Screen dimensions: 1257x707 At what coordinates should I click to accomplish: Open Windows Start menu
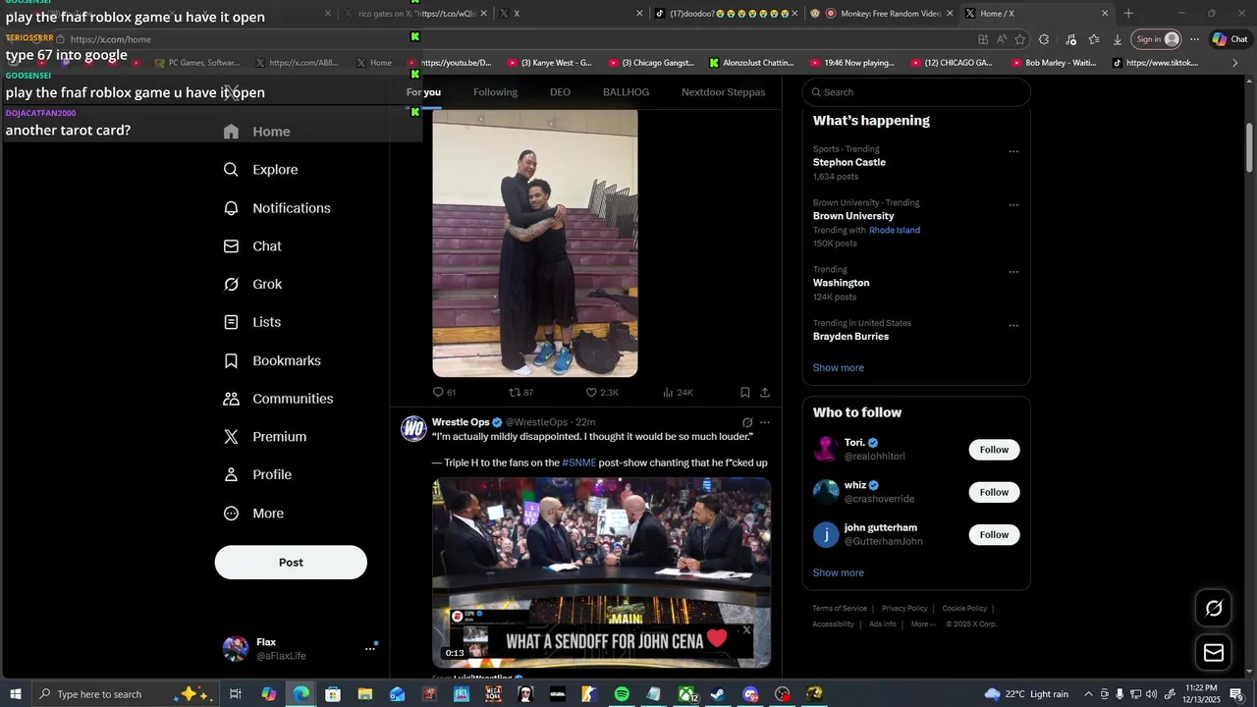16,694
